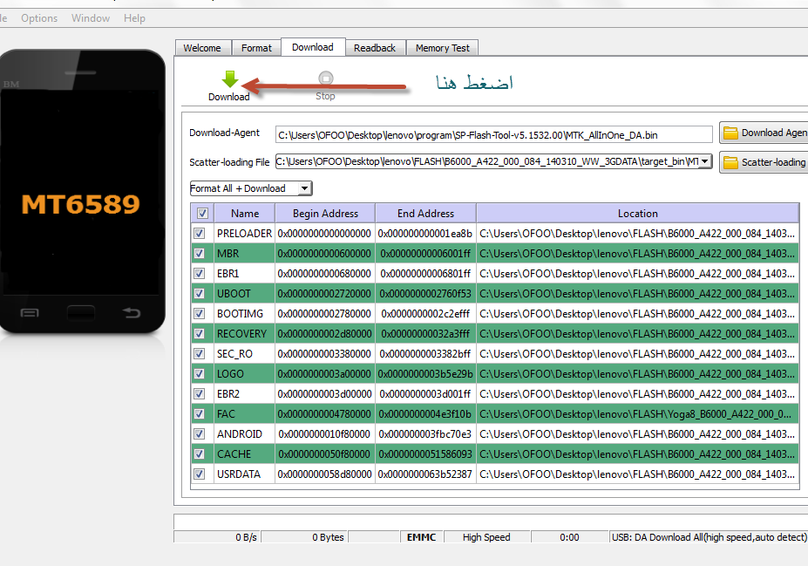
Task: Click the Name column header
Action: pos(245,214)
